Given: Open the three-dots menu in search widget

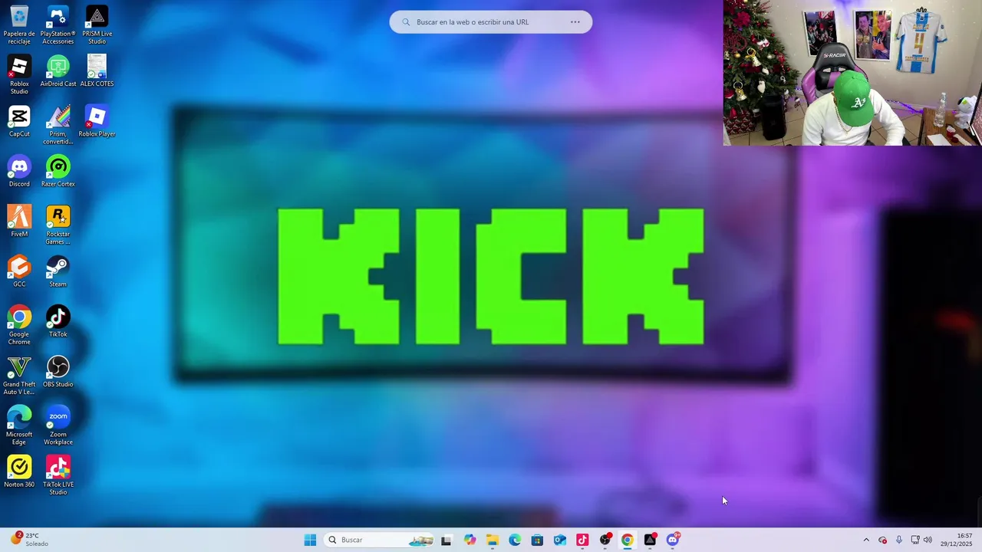Looking at the screenshot, I should tap(575, 22).
